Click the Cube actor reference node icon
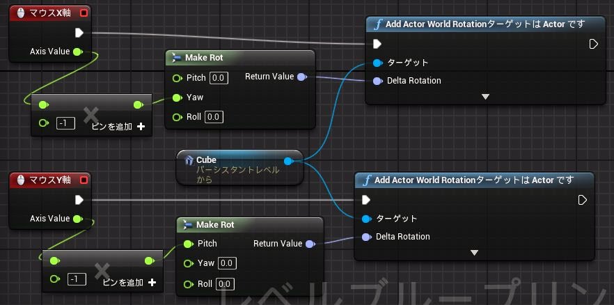Viewport: 614px width, 305px height. [189, 160]
